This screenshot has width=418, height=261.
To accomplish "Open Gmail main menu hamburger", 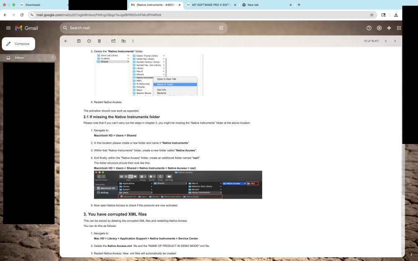I will click(8, 28).
